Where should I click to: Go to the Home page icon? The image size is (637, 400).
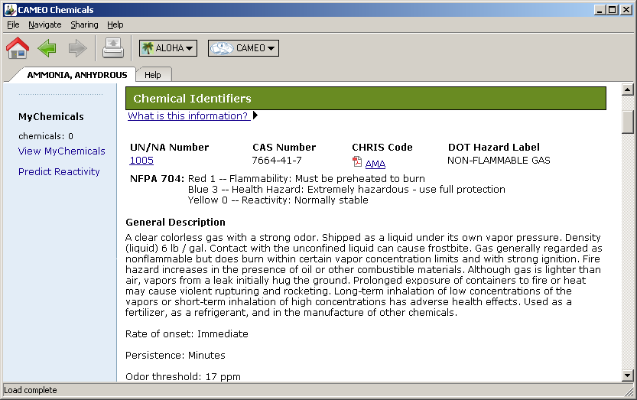[18, 48]
